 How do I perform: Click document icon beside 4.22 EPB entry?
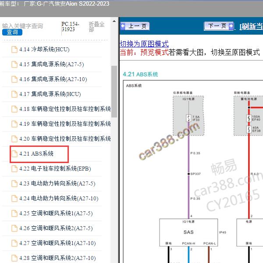pyautogui.click(x=14, y=169)
